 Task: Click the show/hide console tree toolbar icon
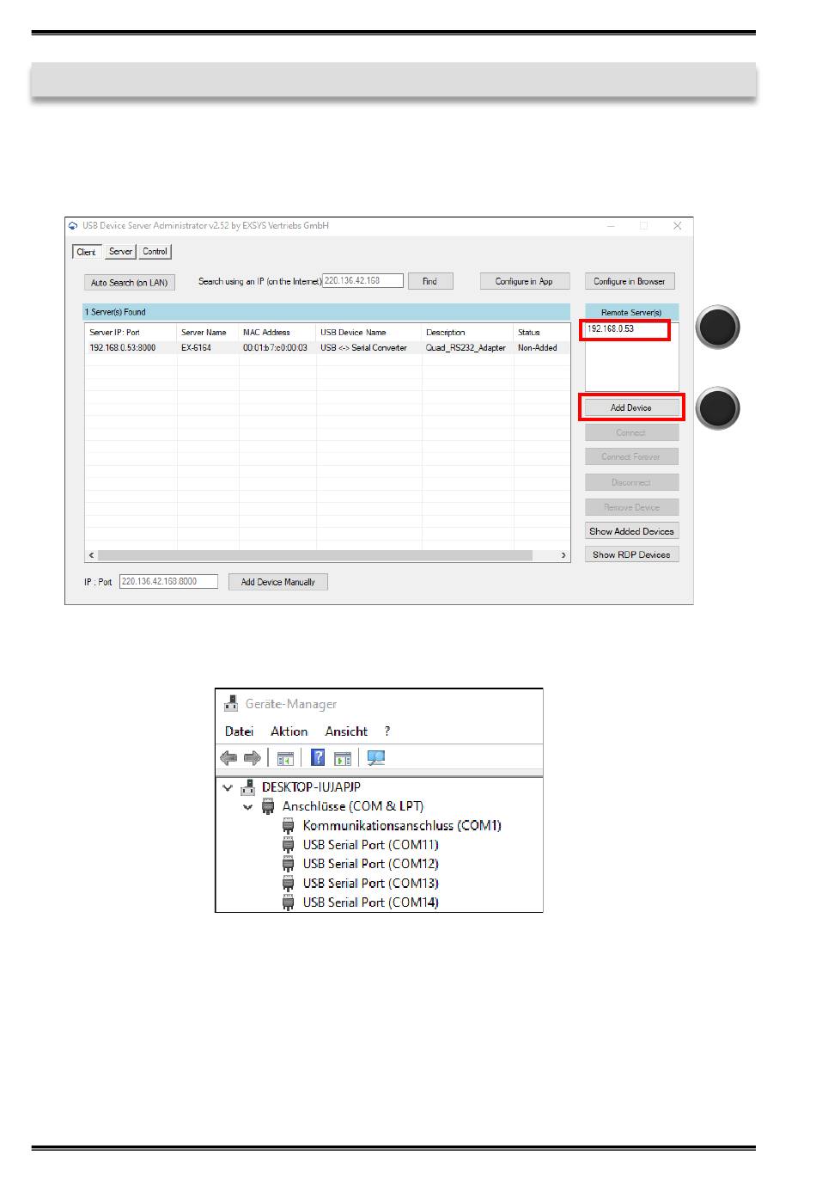click(x=285, y=758)
